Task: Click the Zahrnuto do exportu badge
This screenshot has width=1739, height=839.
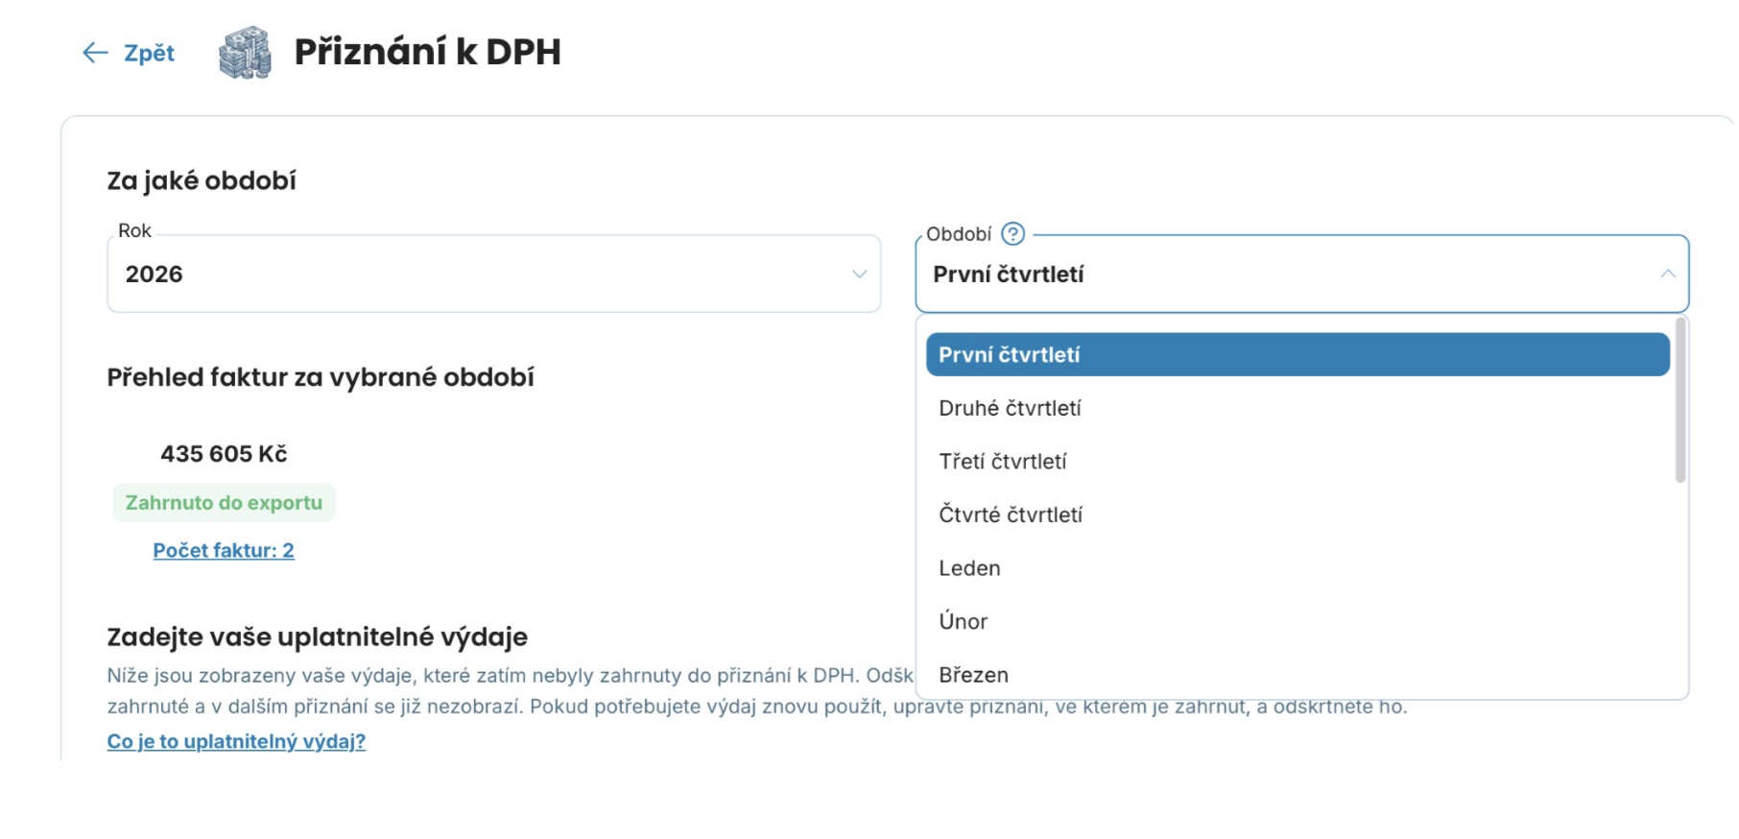Action: point(224,503)
